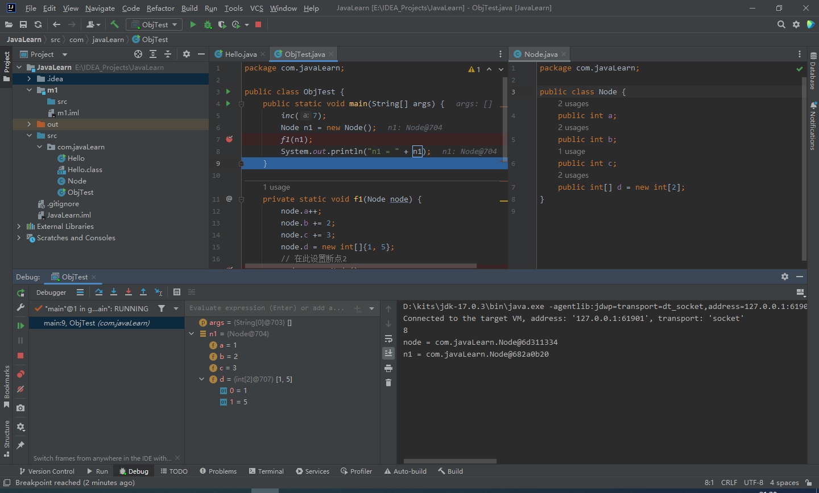This screenshot has width=819, height=493.
Task: Resume the program in the Debug sidebar
Action: [x=20, y=325]
